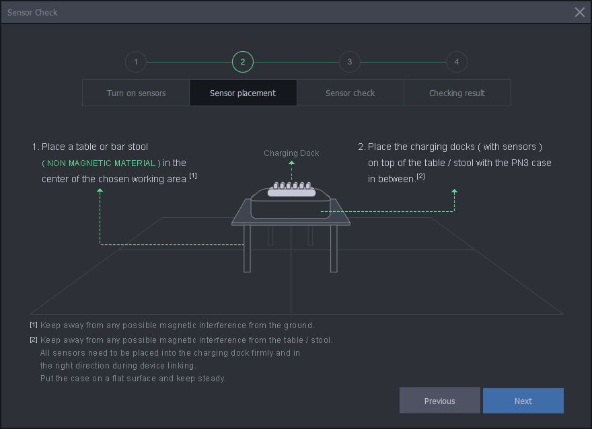
Task: Click 'on top of the table / stool' line
Action: tap(459, 163)
